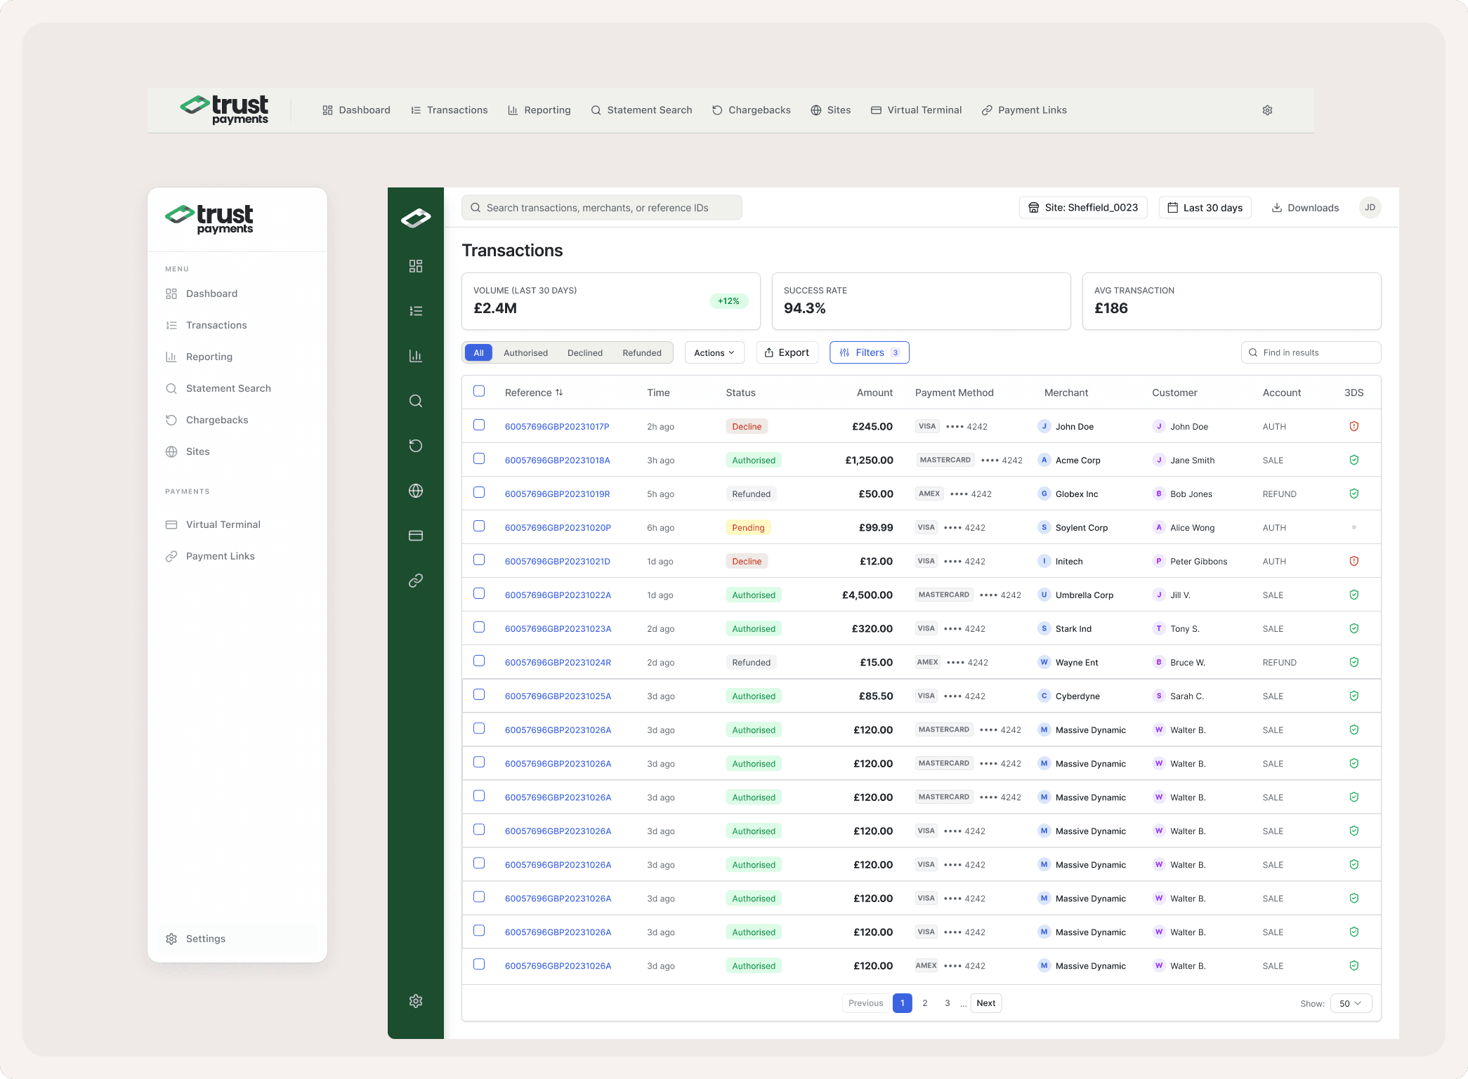1468x1079 pixels.
Task: Open transaction reference 60057696GBP20231022A
Action: [x=558, y=595]
